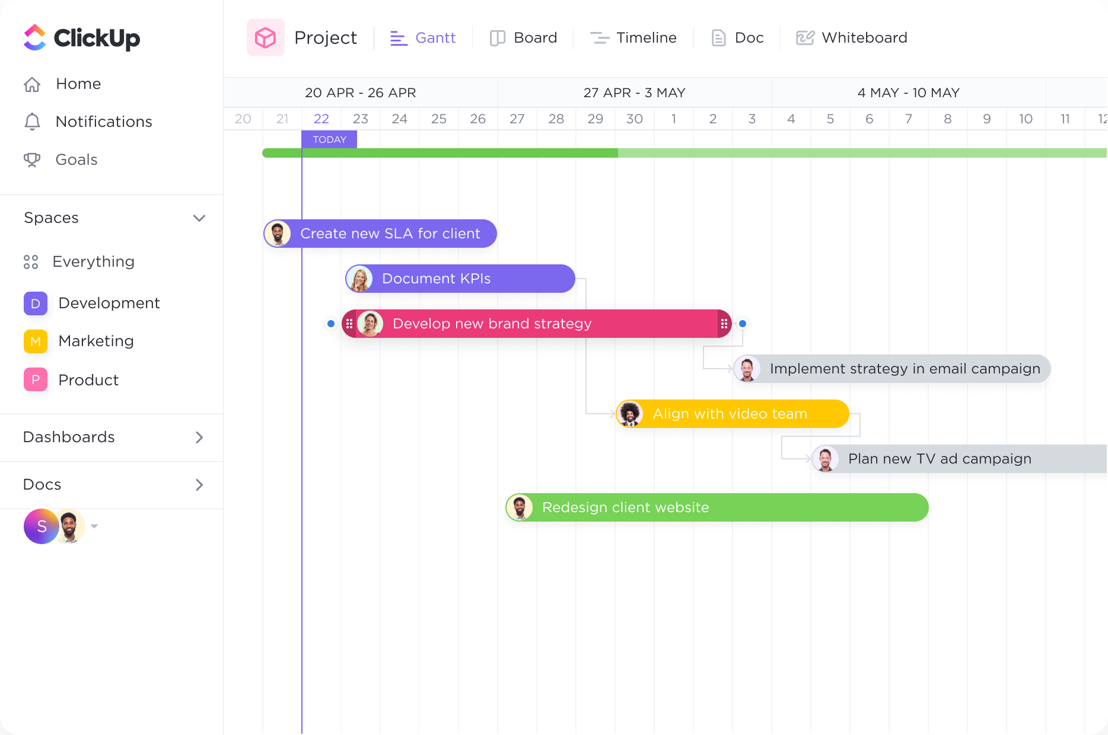
Task: Open the Doc view
Action: click(x=736, y=37)
